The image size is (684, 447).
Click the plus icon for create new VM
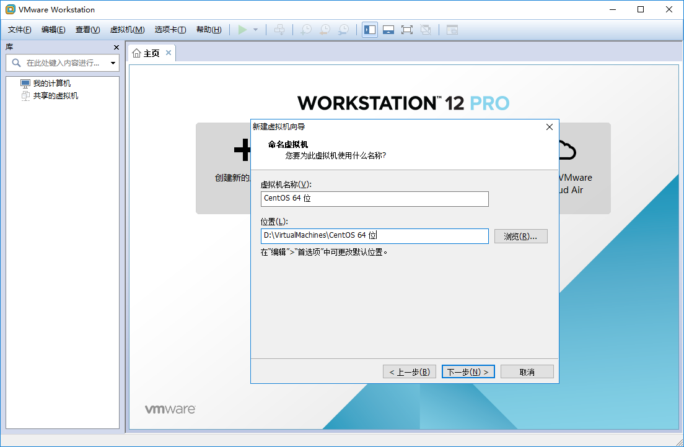tap(242, 150)
